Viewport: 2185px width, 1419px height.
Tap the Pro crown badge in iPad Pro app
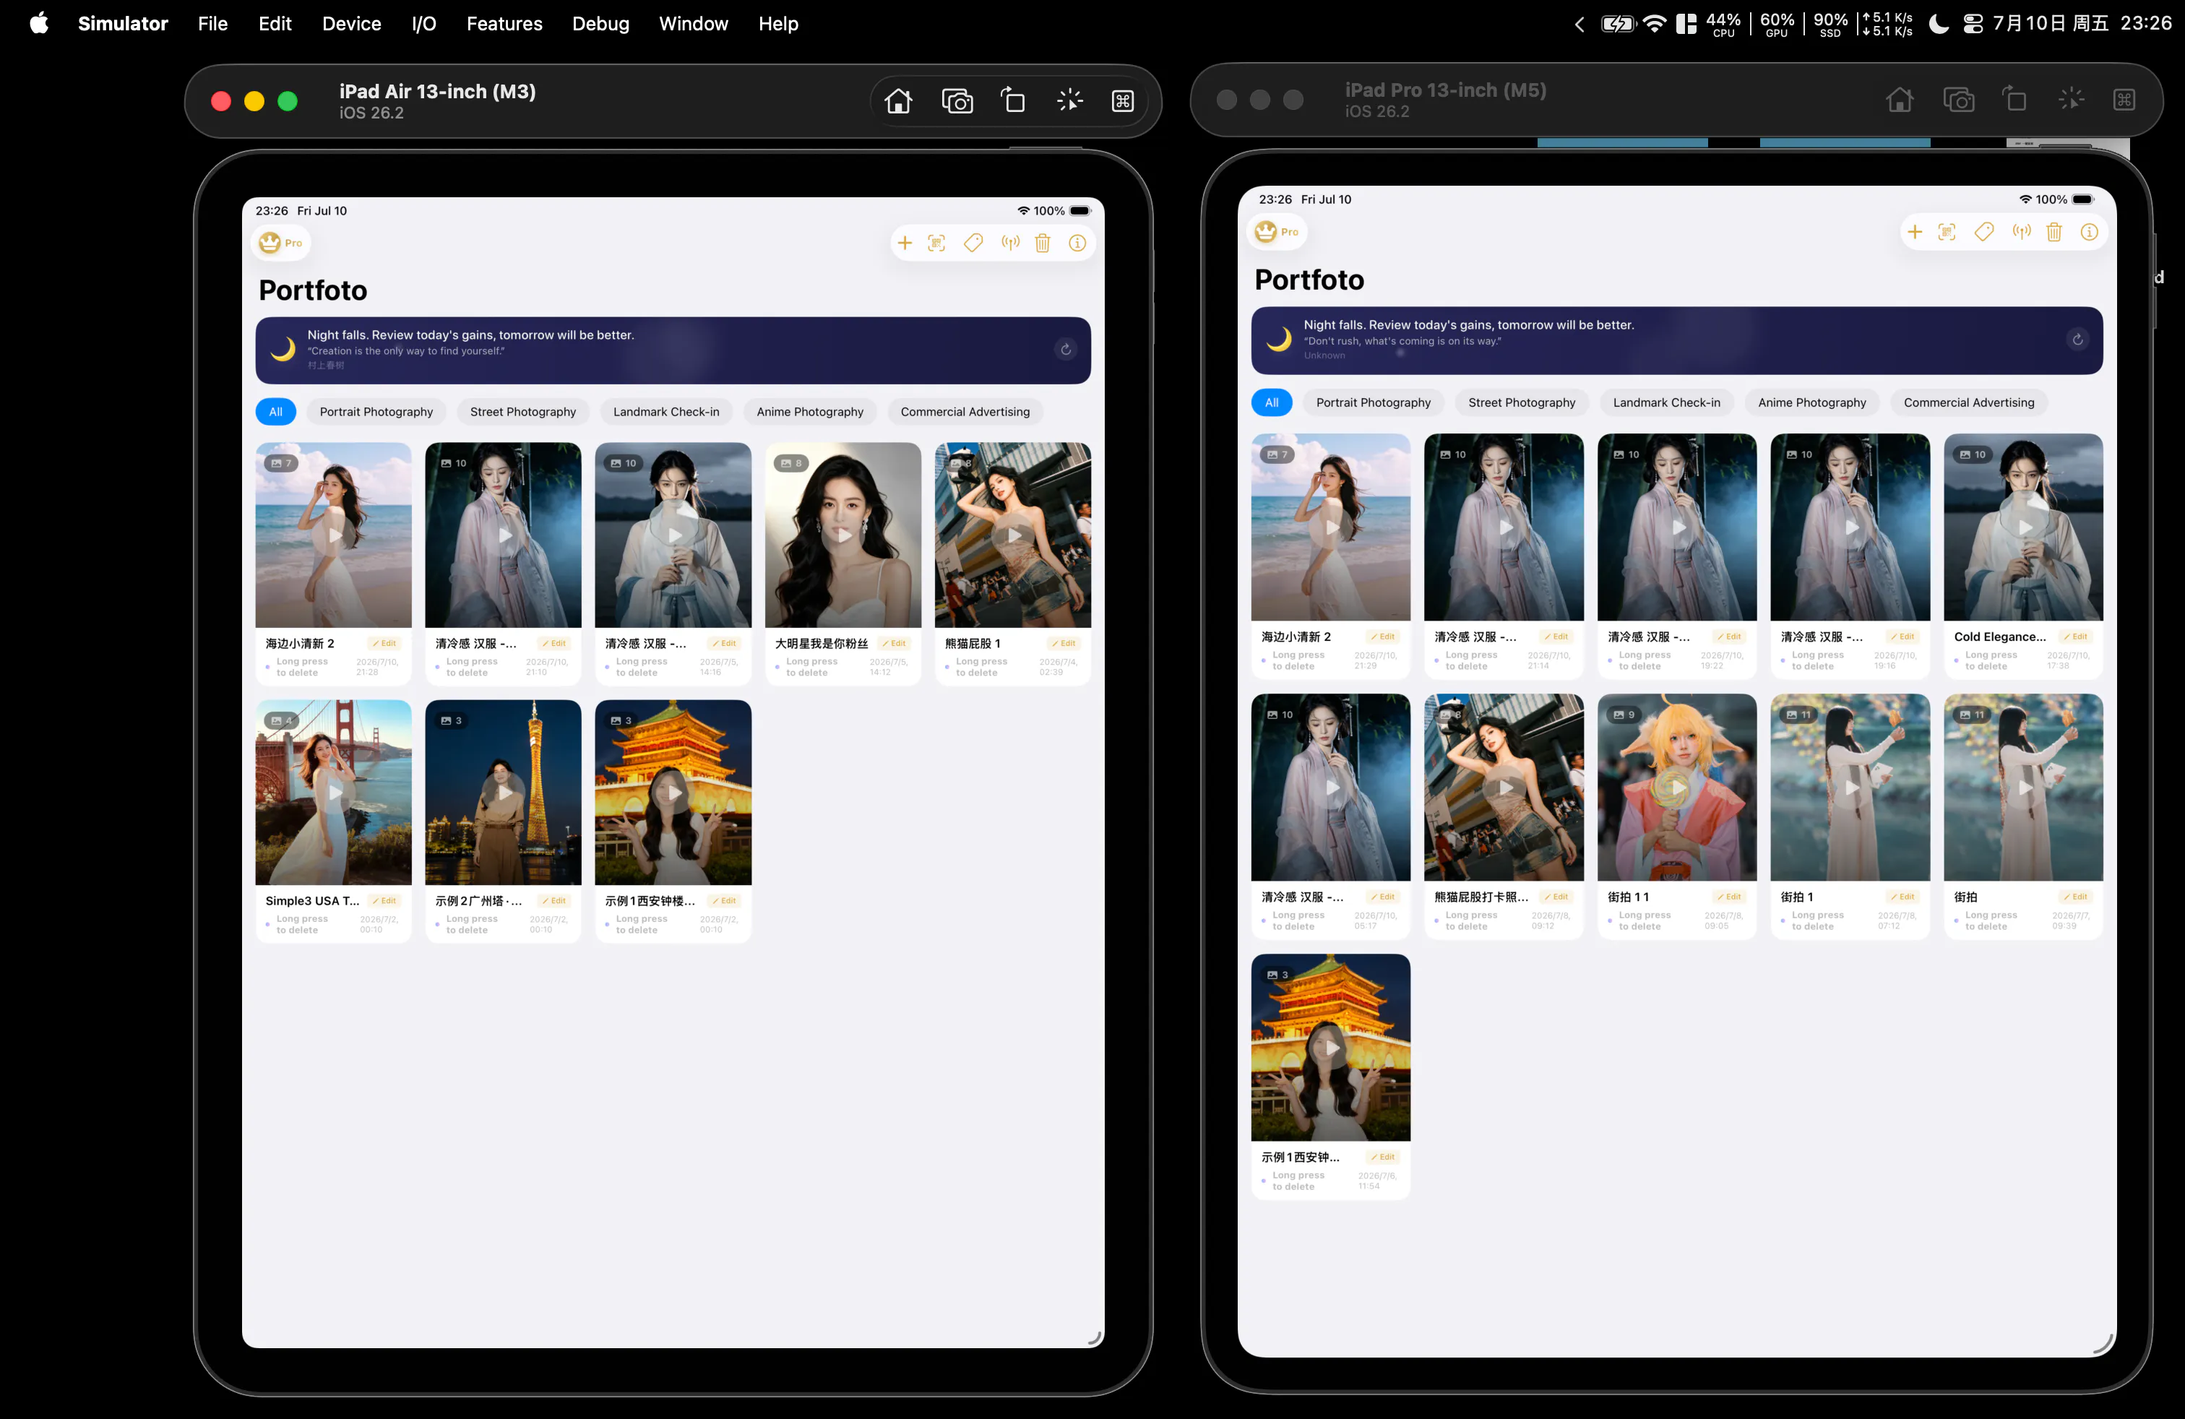click(x=1278, y=232)
